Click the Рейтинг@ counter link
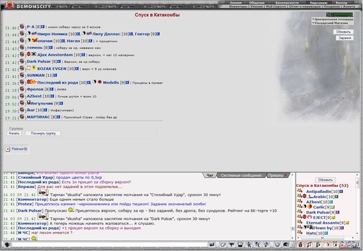This screenshot has height=251, width=363. [19, 149]
